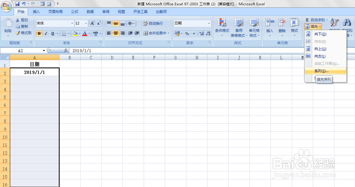
Task: Apply percent style
Action: (x=187, y=33)
